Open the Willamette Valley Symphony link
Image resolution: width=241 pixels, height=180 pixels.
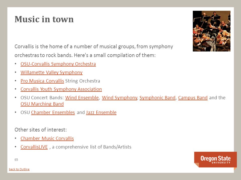[x=51, y=72]
